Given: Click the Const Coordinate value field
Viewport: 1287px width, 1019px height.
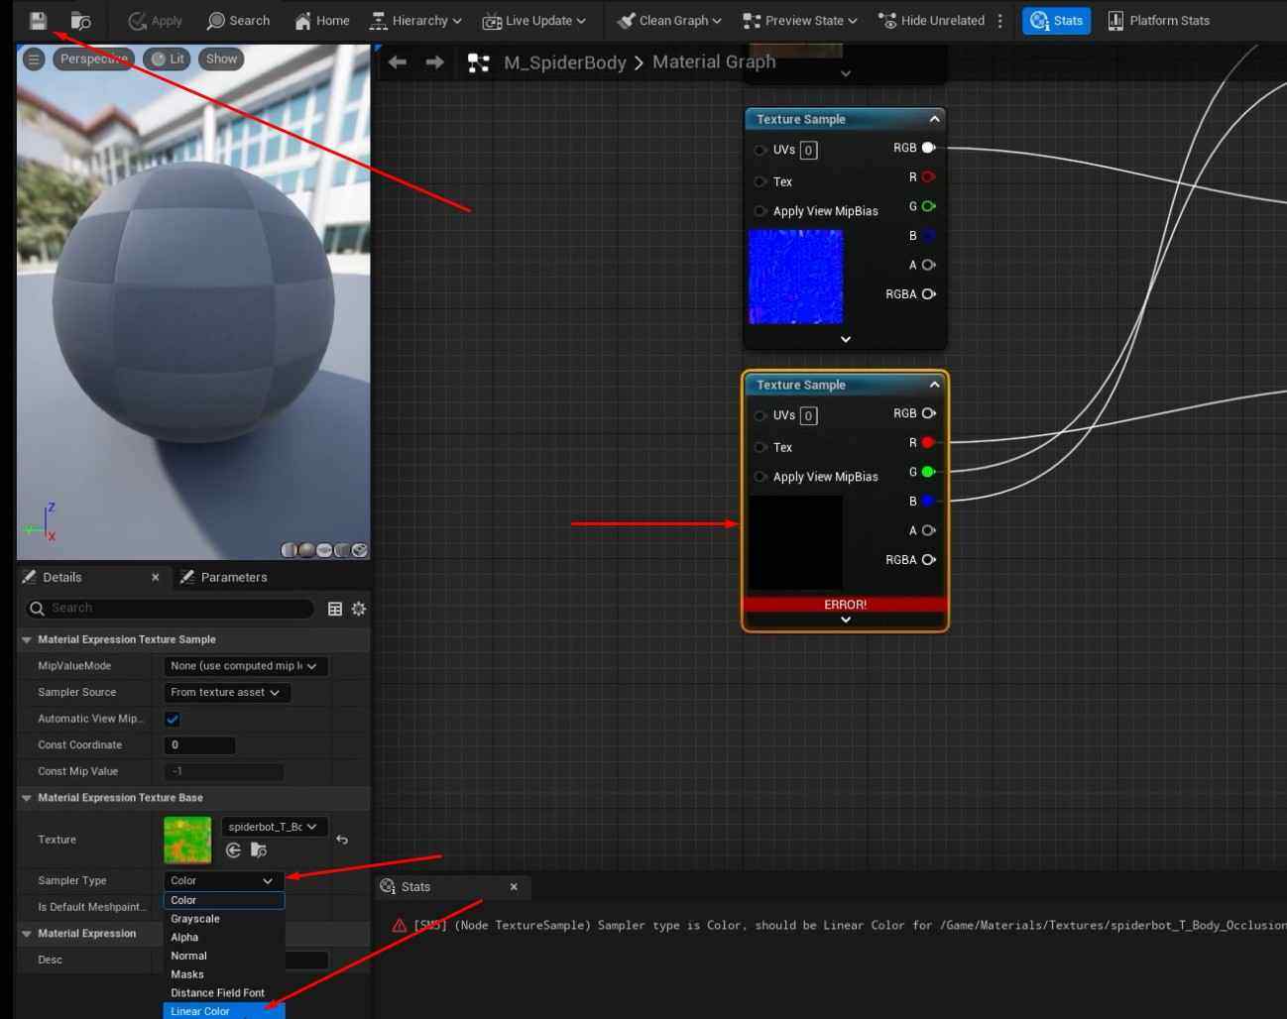Looking at the screenshot, I should (x=199, y=745).
